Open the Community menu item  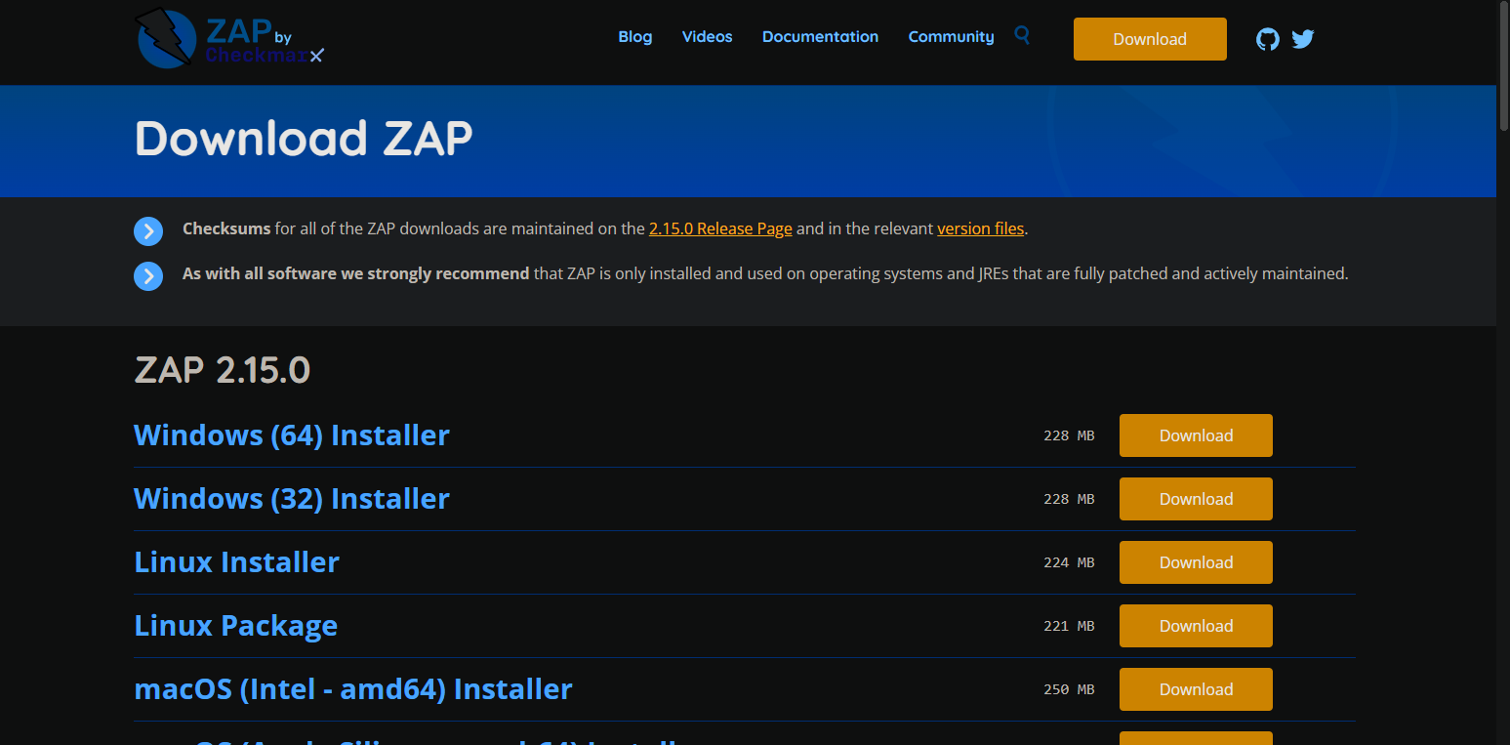[951, 37]
